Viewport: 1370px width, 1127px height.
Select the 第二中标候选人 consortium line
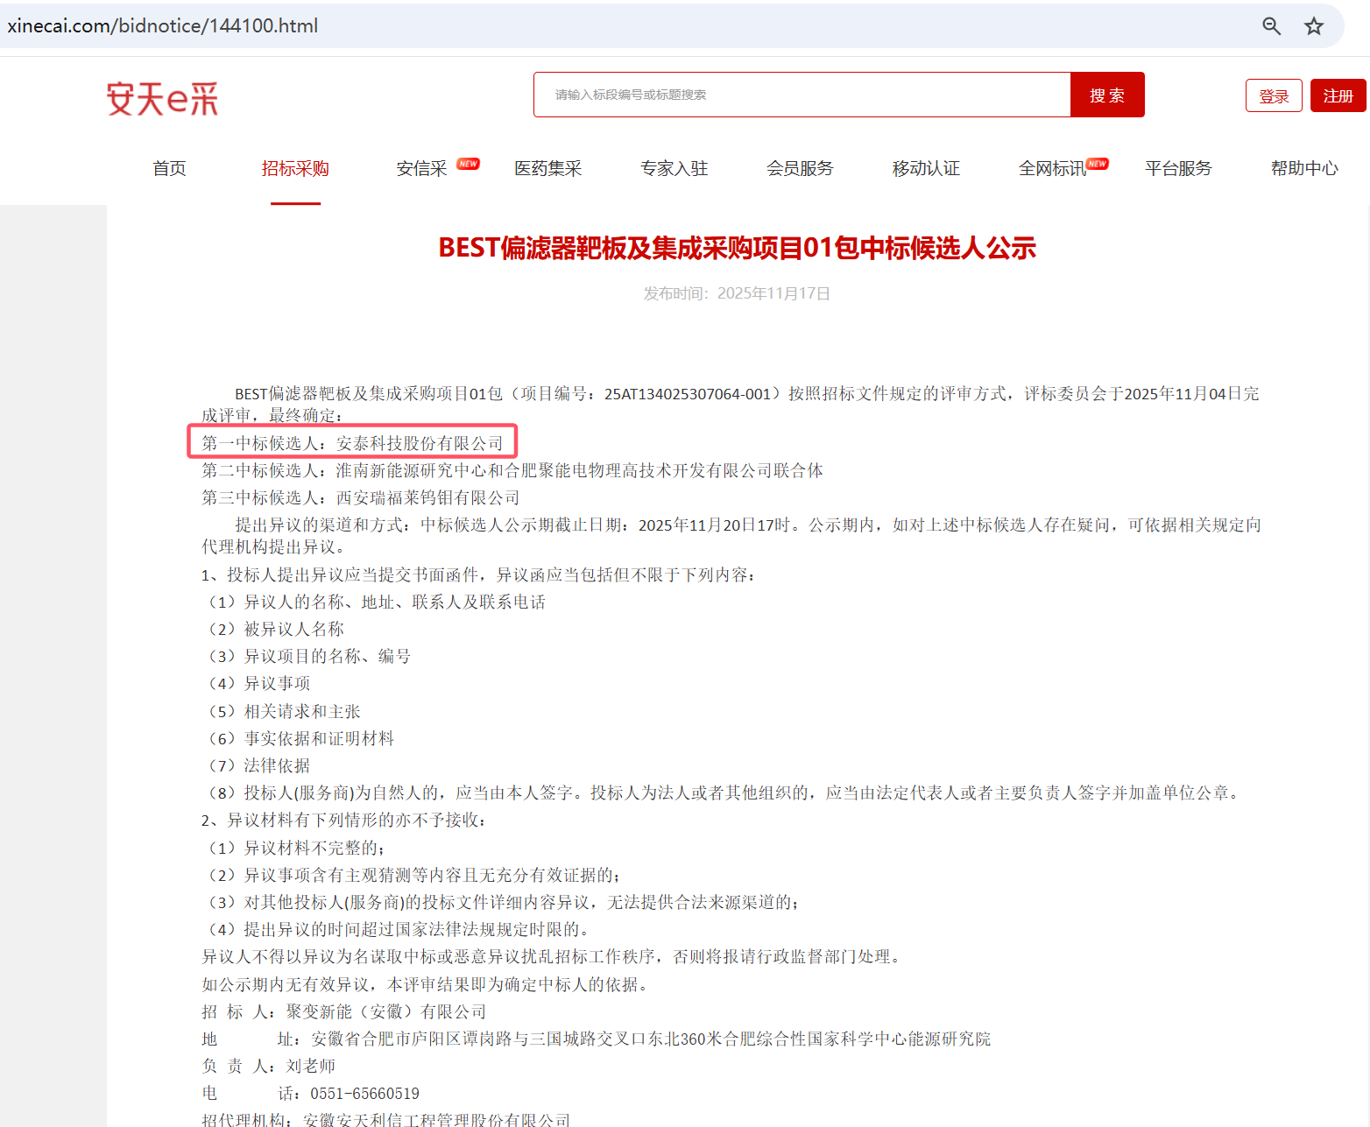[x=512, y=470]
